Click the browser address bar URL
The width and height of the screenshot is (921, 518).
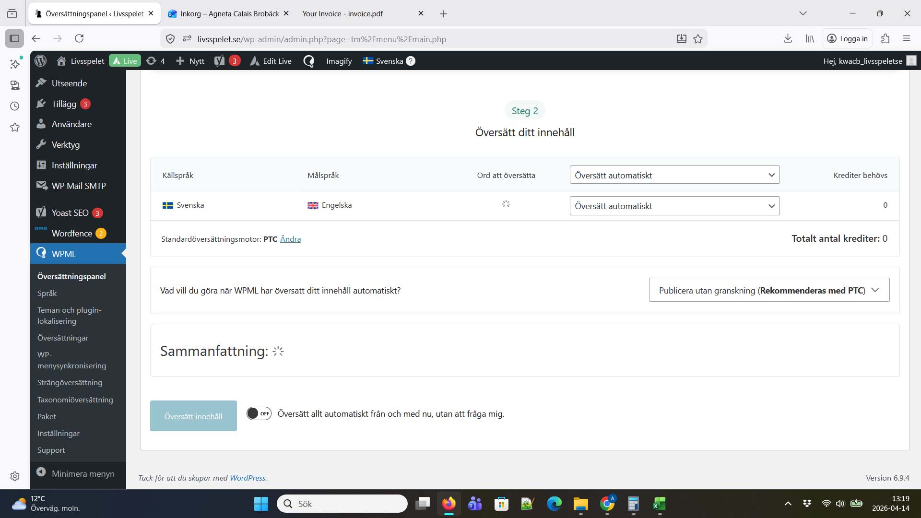(x=321, y=39)
